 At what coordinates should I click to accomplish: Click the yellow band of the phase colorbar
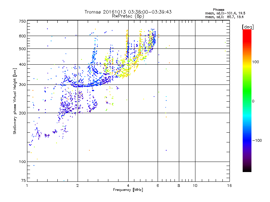point(247,66)
